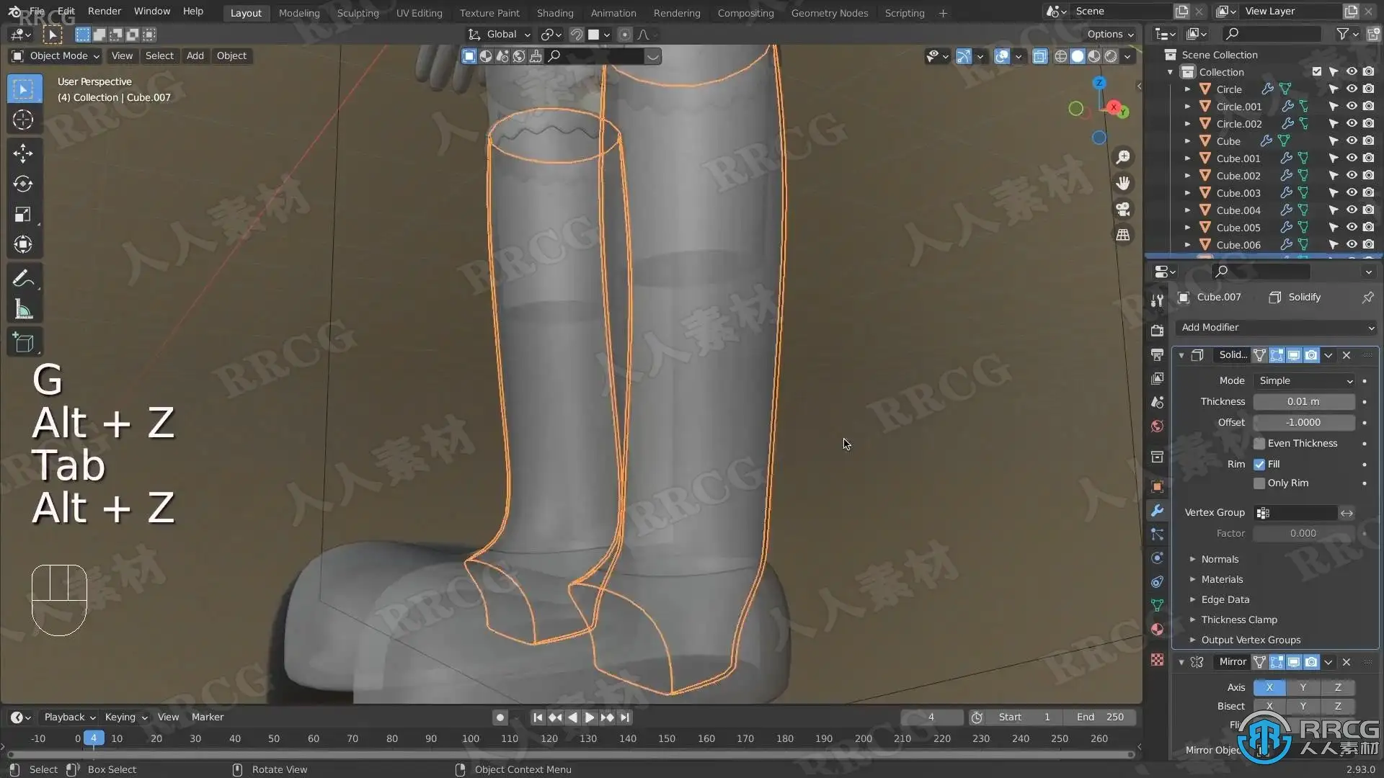Expand the Thickness Clamp section

(x=1238, y=620)
